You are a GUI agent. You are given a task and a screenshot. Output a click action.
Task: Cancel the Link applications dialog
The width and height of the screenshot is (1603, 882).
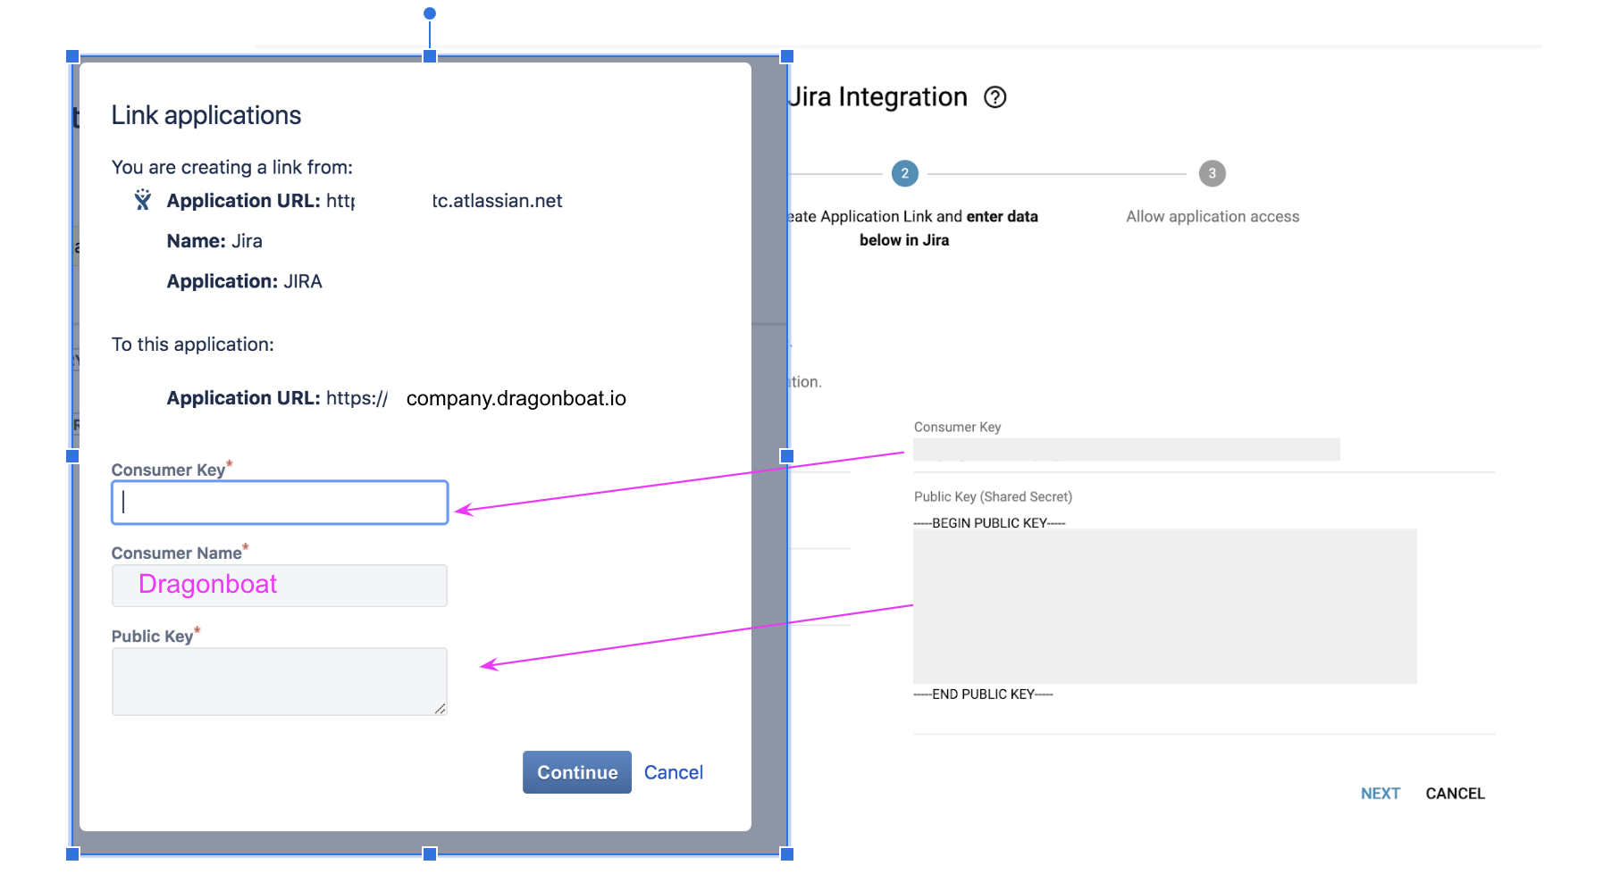674,772
